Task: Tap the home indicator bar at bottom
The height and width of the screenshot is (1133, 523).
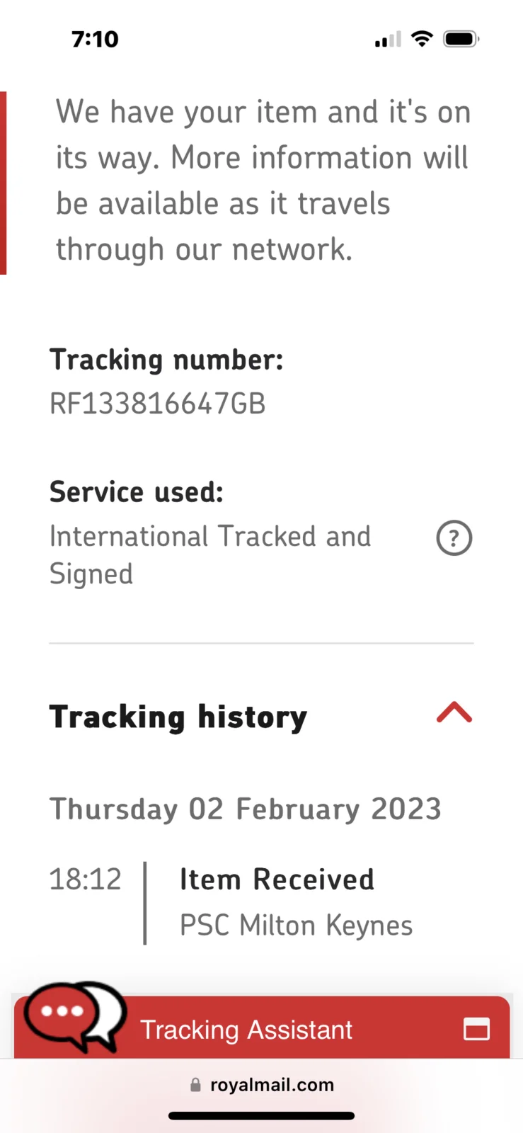Action: [x=261, y=1116]
